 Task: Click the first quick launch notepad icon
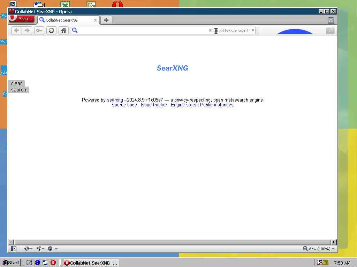[29, 263]
